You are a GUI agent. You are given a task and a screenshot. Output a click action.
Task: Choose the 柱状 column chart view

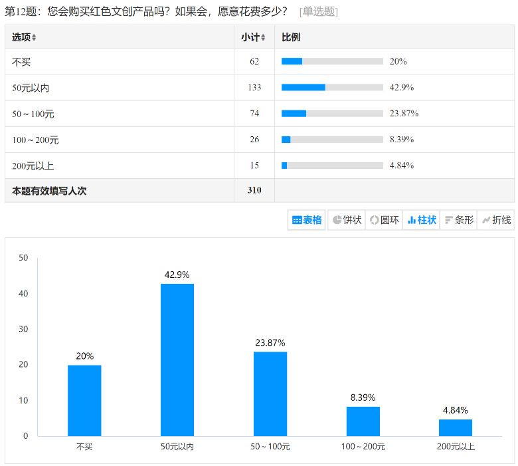(x=422, y=220)
